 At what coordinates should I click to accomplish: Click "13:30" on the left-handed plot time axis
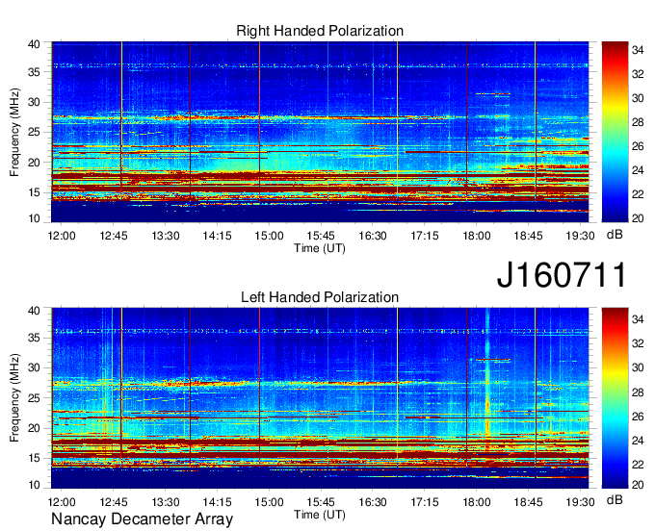[x=166, y=502]
